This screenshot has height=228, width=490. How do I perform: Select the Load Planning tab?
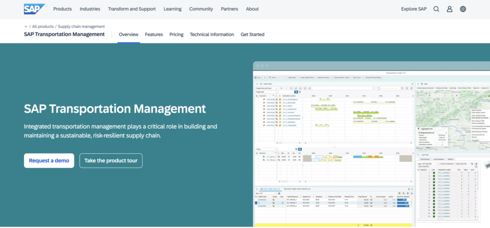pos(425,159)
